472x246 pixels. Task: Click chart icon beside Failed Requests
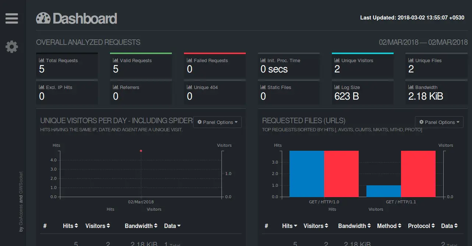tap(189, 60)
